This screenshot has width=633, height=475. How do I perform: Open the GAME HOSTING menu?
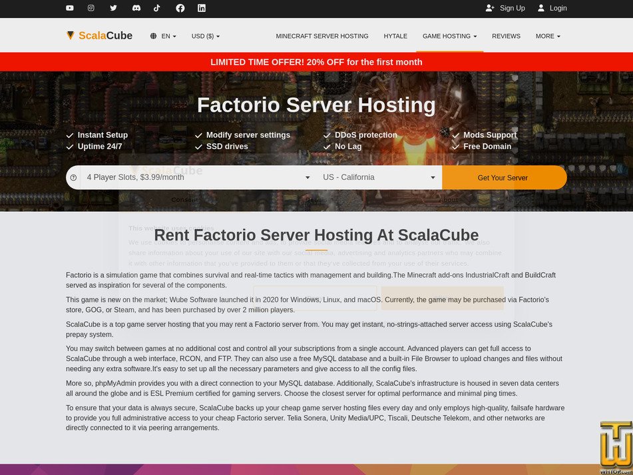click(x=449, y=36)
